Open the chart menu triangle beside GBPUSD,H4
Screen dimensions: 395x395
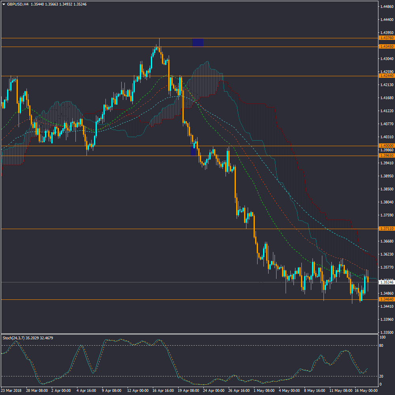pos(4,4)
